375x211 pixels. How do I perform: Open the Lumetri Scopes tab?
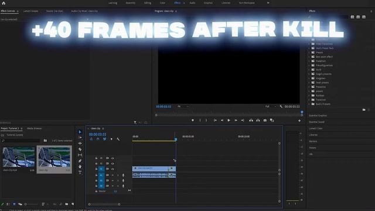point(30,11)
